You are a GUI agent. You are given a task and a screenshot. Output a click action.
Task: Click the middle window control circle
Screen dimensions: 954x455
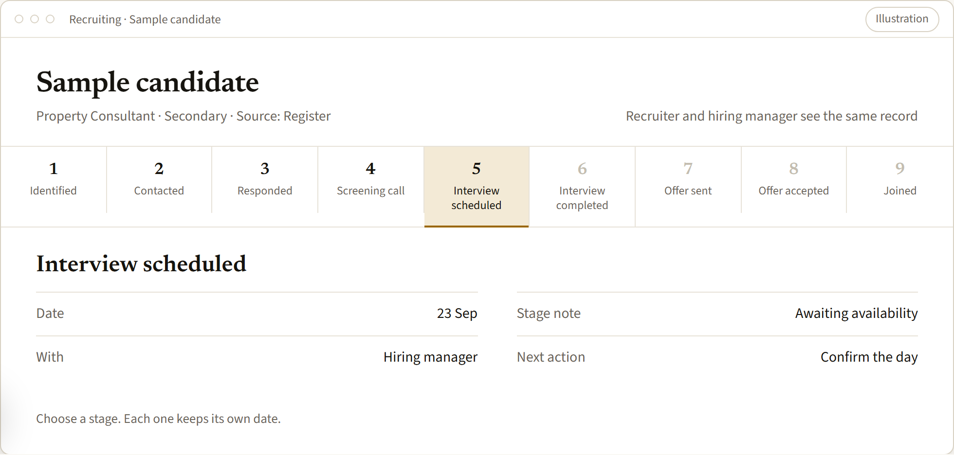click(35, 19)
